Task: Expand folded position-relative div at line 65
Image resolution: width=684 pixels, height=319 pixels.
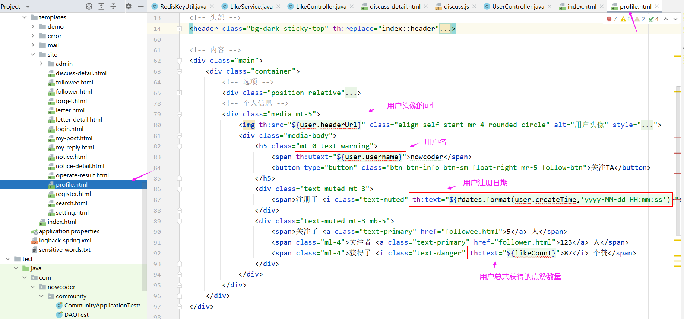Action: pyautogui.click(x=179, y=93)
